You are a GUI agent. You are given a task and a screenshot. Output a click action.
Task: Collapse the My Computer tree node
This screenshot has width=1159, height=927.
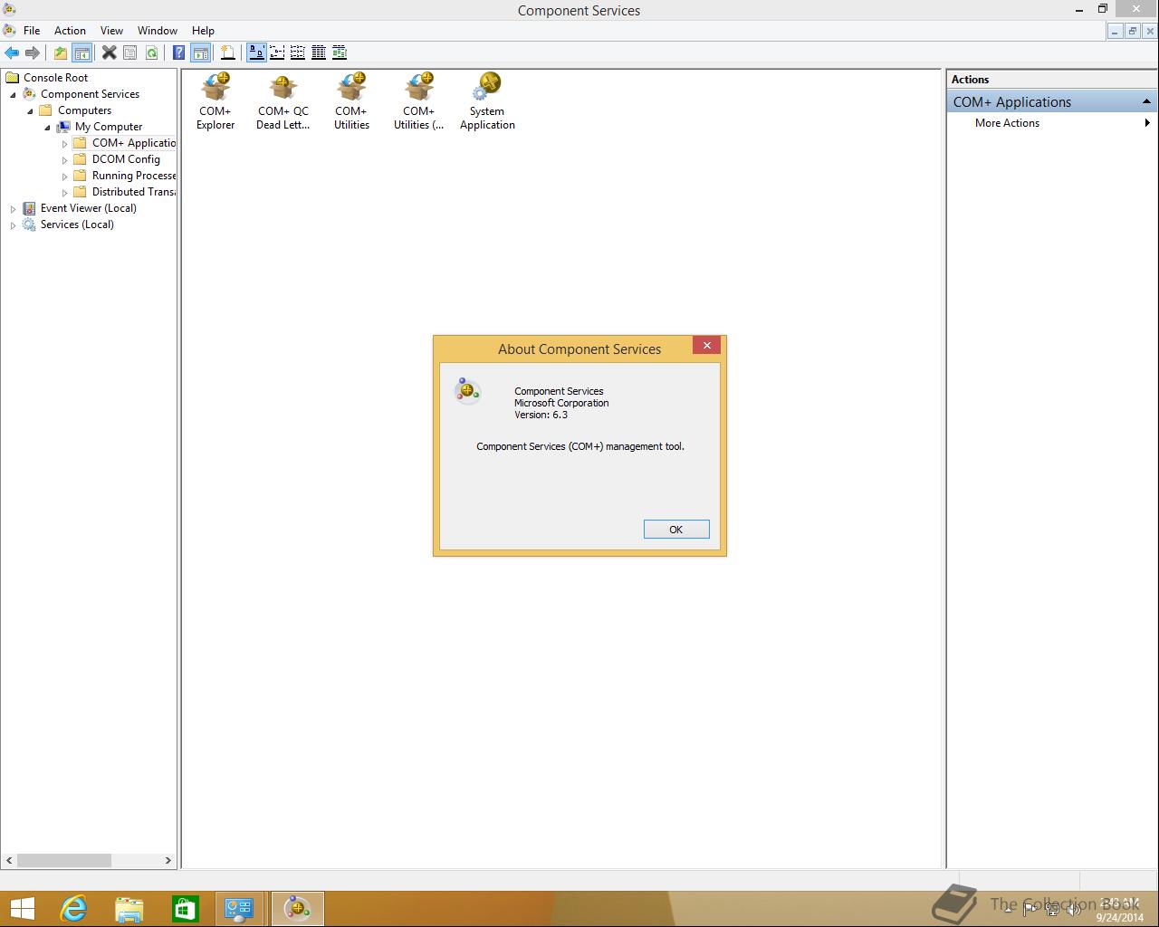(x=47, y=127)
